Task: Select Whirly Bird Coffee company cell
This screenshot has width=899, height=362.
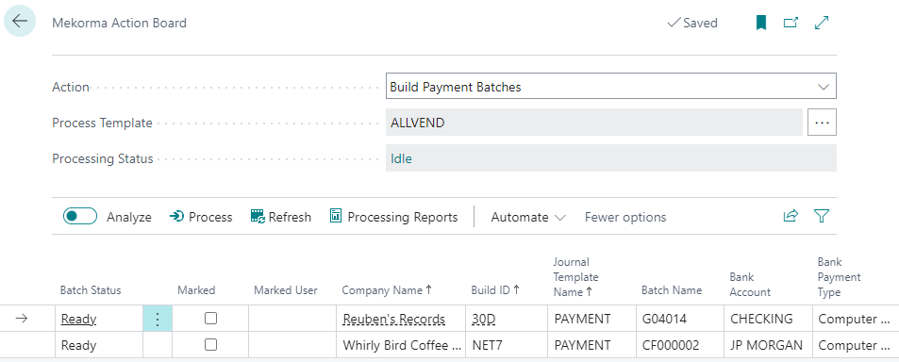Action: click(401, 345)
